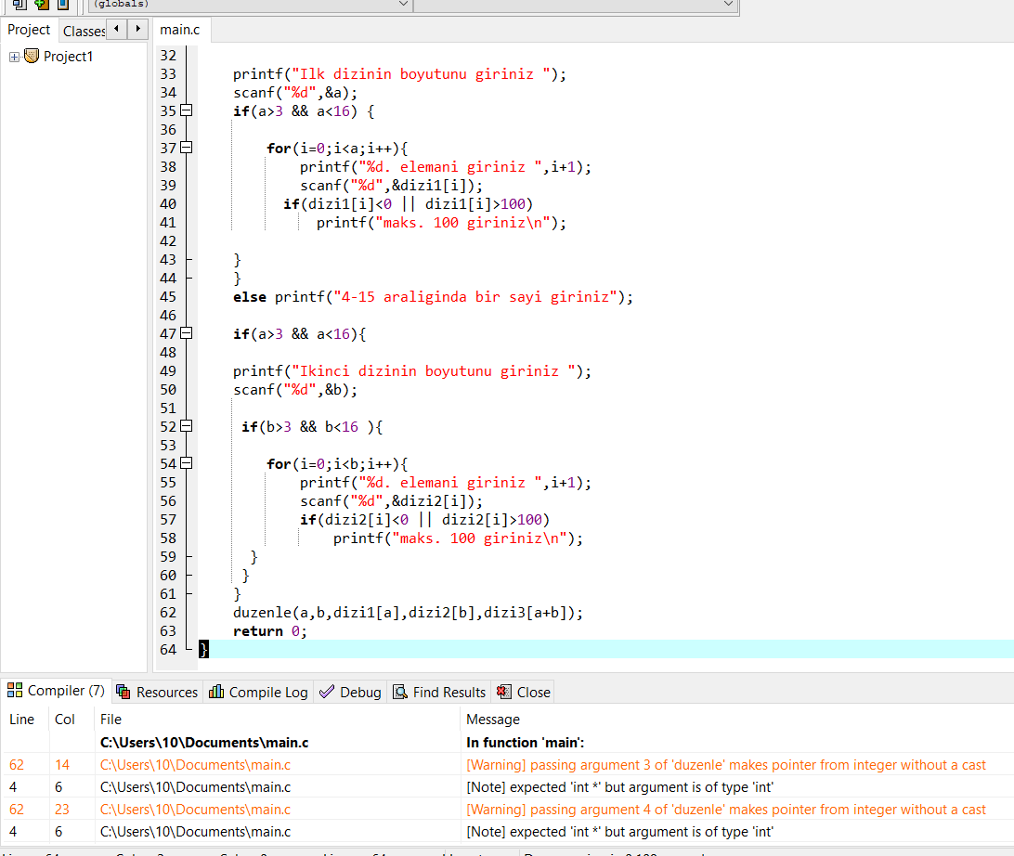
Task: Place cursor on the duzenle function call line
Action: [408, 612]
